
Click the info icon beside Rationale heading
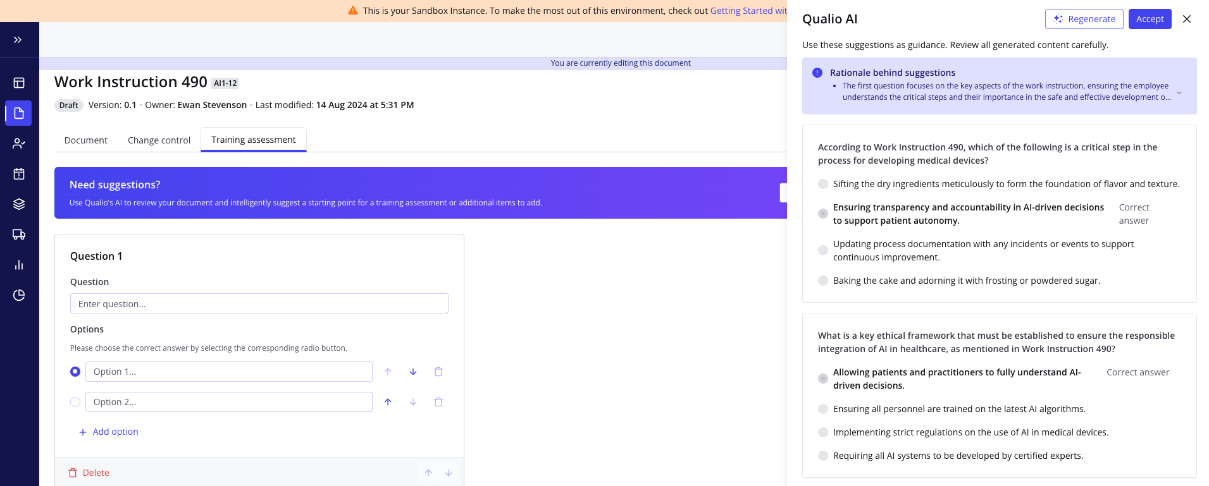[817, 73]
